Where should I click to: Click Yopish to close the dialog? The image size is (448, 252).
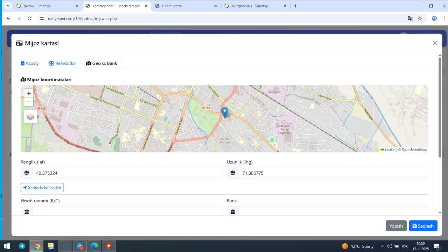click(x=396, y=226)
